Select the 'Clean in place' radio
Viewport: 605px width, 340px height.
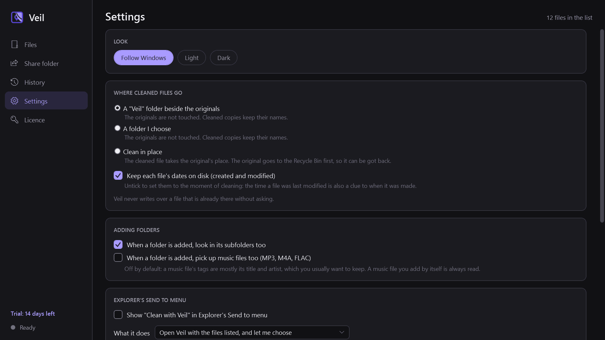117,151
